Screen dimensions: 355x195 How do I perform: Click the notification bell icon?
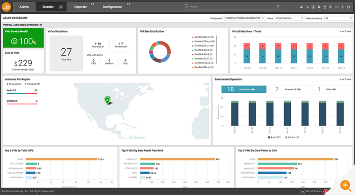(x=319, y=7)
